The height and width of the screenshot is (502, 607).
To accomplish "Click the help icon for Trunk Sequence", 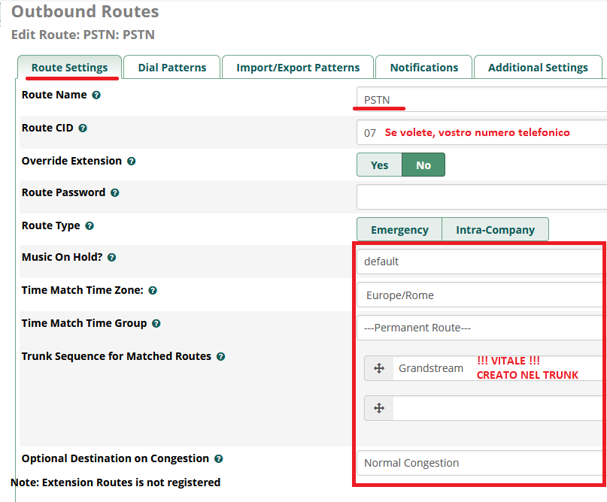I will click(x=220, y=356).
